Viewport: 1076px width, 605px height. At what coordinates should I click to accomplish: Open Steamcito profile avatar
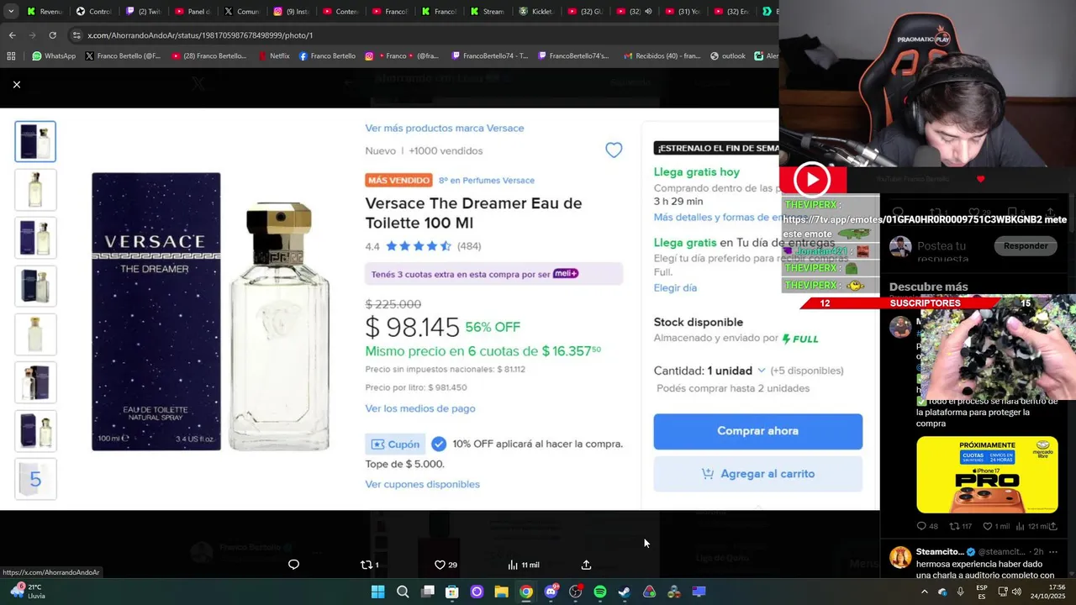pyautogui.click(x=900, y=557)
